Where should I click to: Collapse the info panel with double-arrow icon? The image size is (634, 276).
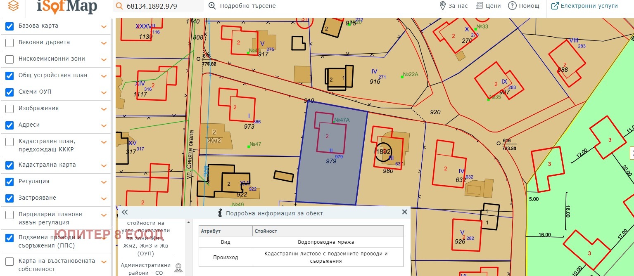point(125,212)
